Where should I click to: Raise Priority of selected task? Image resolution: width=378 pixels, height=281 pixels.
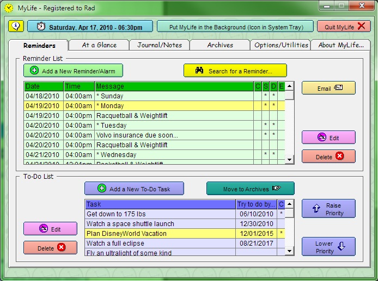[328, 209]
